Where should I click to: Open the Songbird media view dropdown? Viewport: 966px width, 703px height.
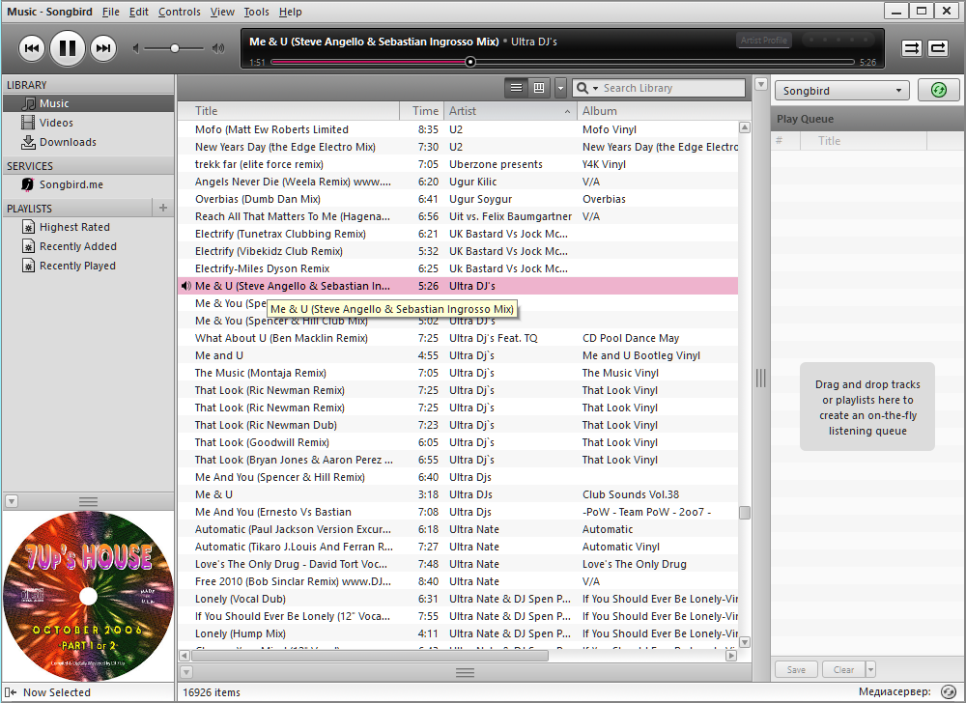[841, 91]
